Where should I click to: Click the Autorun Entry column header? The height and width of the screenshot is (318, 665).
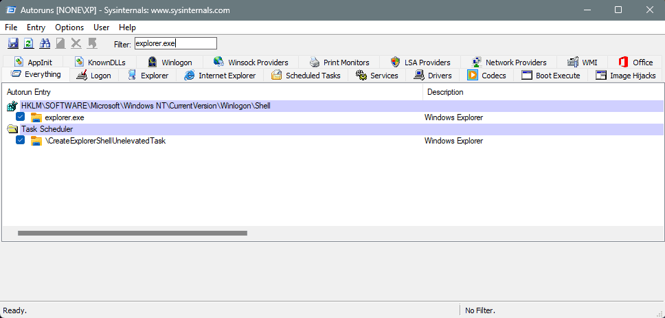click(212, 92)
